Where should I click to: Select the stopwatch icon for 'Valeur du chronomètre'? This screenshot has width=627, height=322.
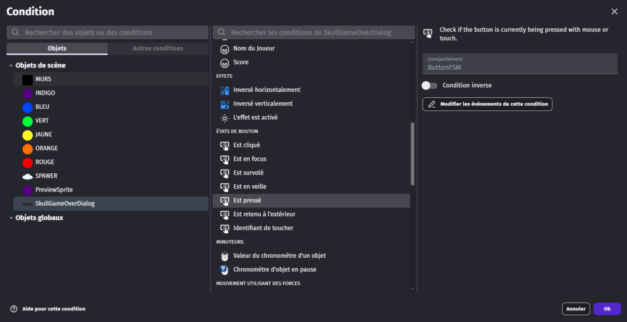224,256
